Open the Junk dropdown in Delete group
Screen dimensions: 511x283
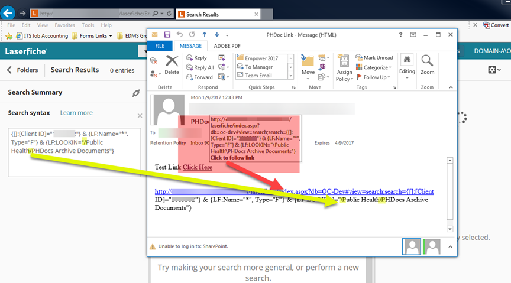tap(156, 74)
